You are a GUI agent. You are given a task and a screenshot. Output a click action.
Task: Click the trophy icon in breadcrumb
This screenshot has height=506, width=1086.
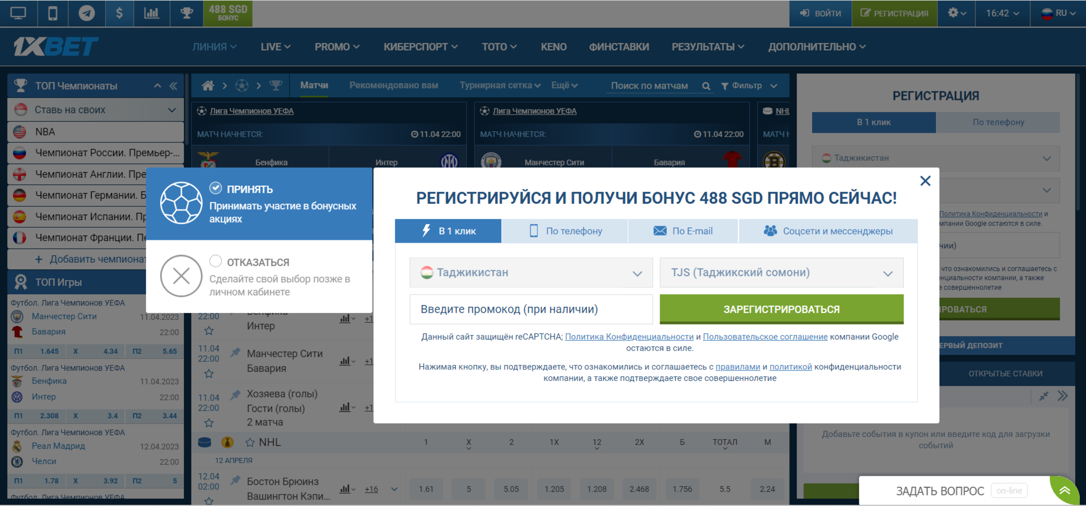click(x=276, y=85)
